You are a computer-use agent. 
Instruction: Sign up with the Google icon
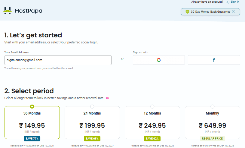click(x=159, y=60)
